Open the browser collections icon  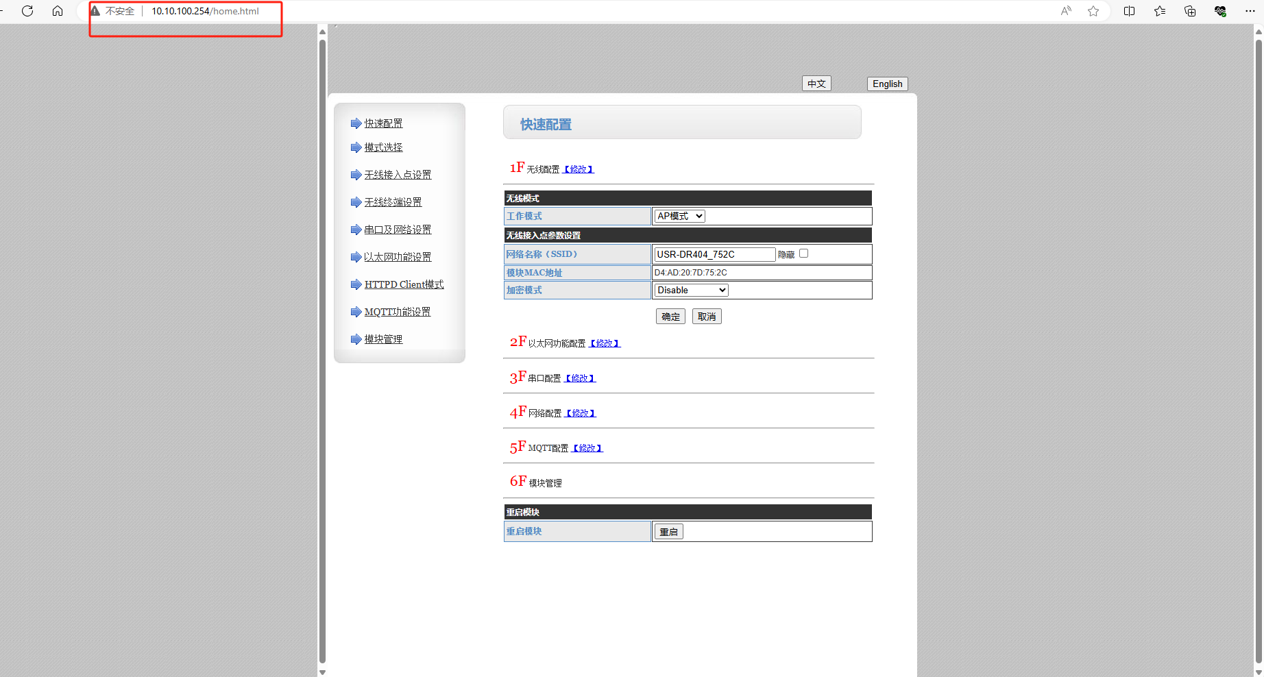[x=1190, y=11]
